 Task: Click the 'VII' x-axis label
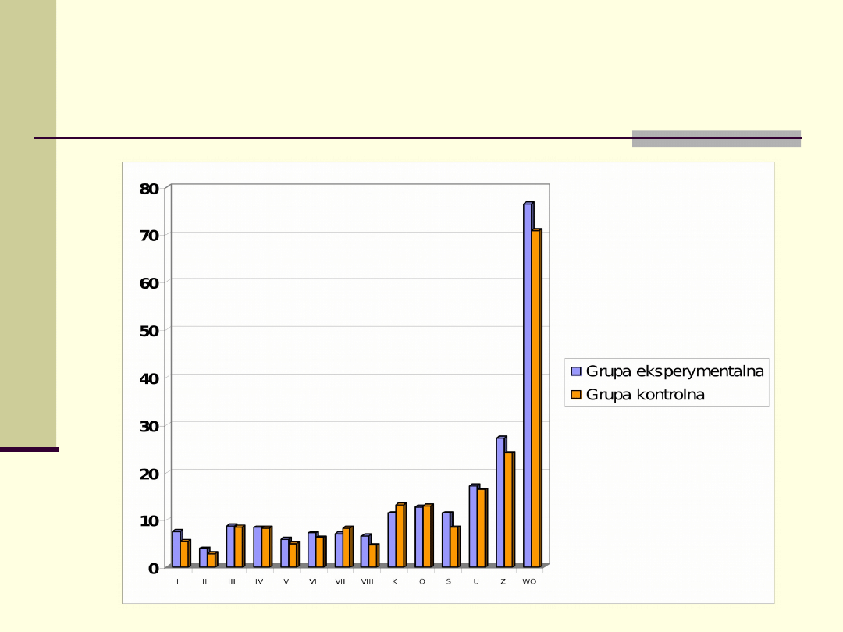pos(340,582)
